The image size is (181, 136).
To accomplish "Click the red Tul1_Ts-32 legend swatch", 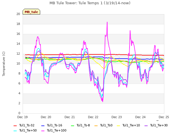I will point(15,126).
